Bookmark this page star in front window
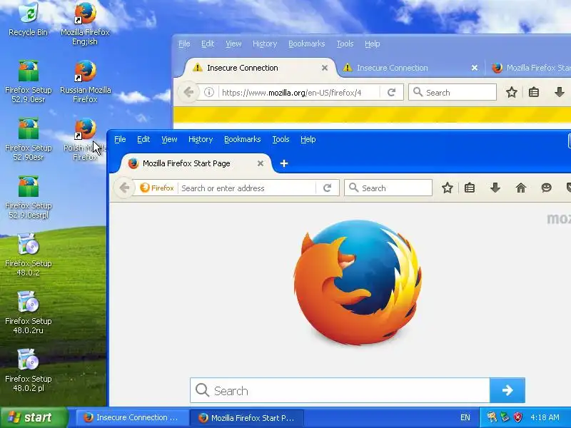This screenshot has height=428, width=571. tap(448, 188)
